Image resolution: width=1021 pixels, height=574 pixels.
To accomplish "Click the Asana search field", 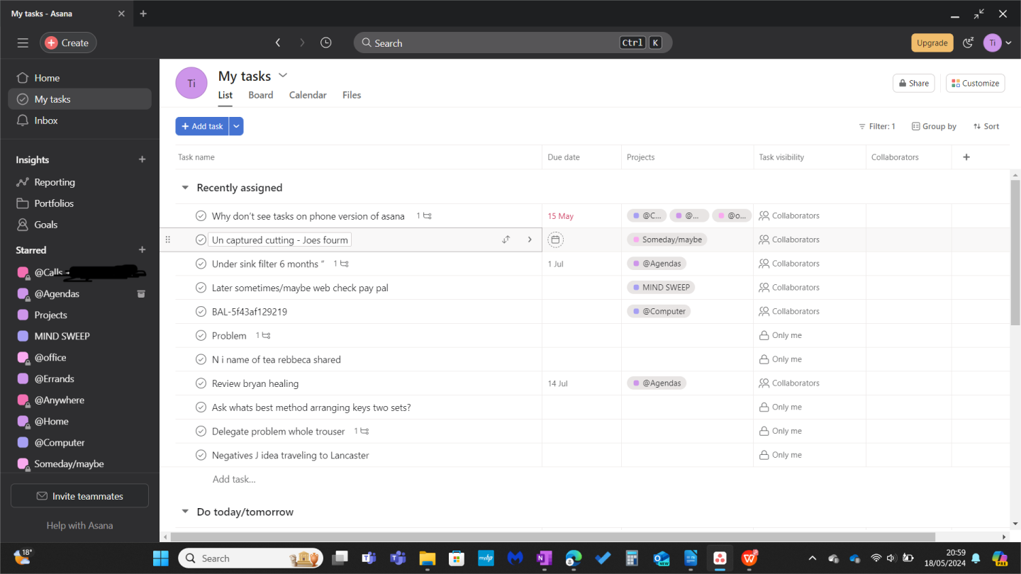I will [513, 43].
